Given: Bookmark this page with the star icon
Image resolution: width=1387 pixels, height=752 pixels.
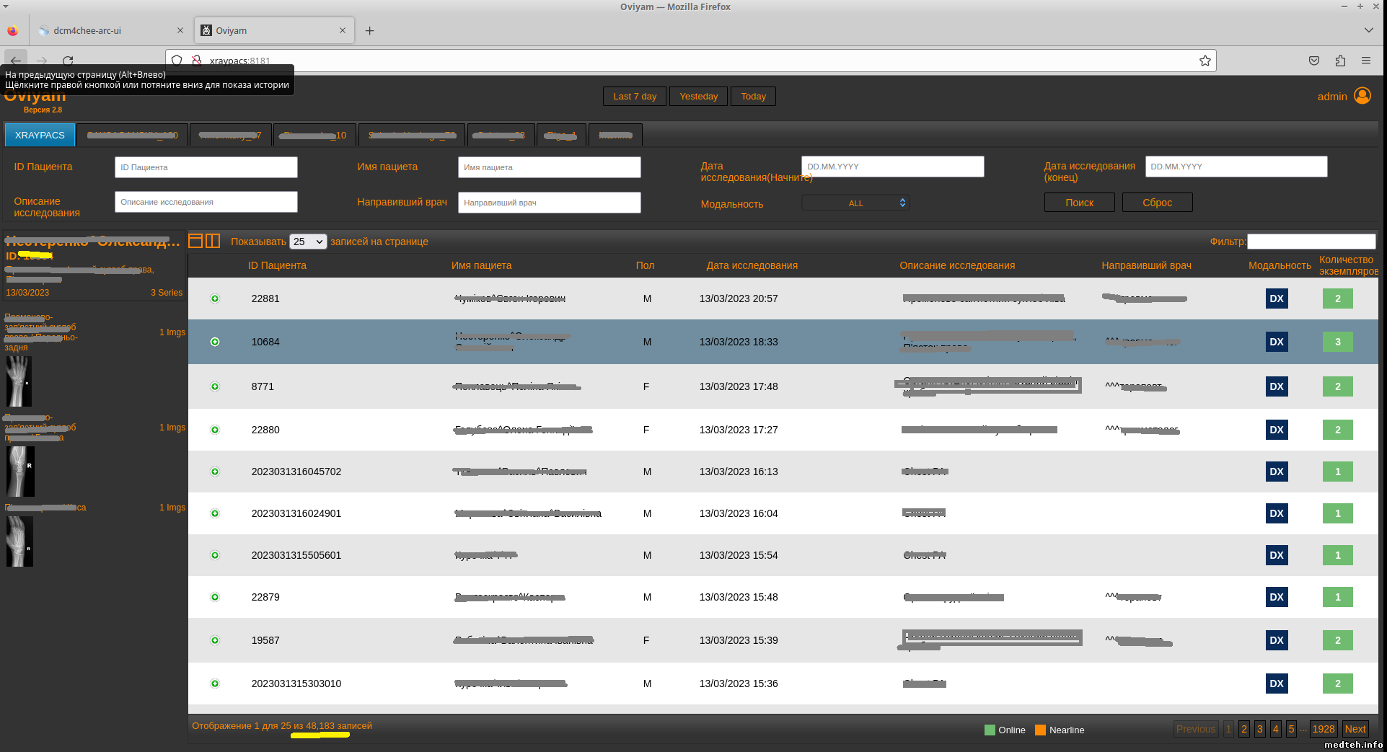Looking at the screenshot, I should 1205,61.
